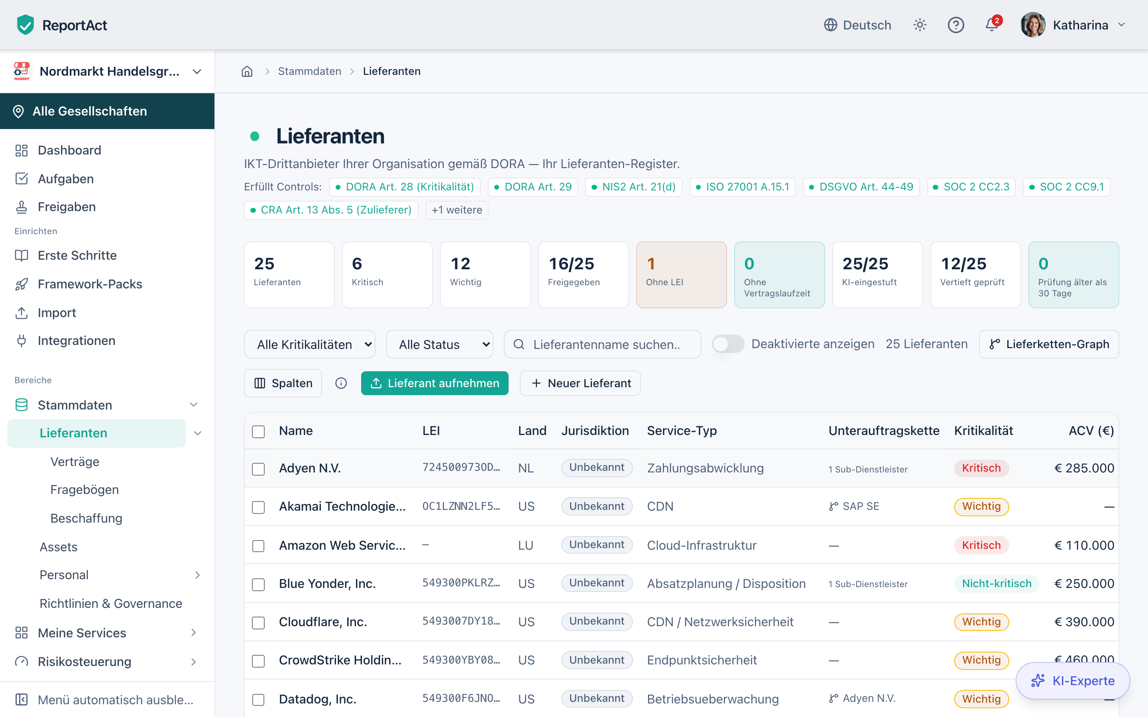The width and height of the screenshot is (1148, 717).
Task: Open the Alle Status dropdown
Action: [439, 344]
